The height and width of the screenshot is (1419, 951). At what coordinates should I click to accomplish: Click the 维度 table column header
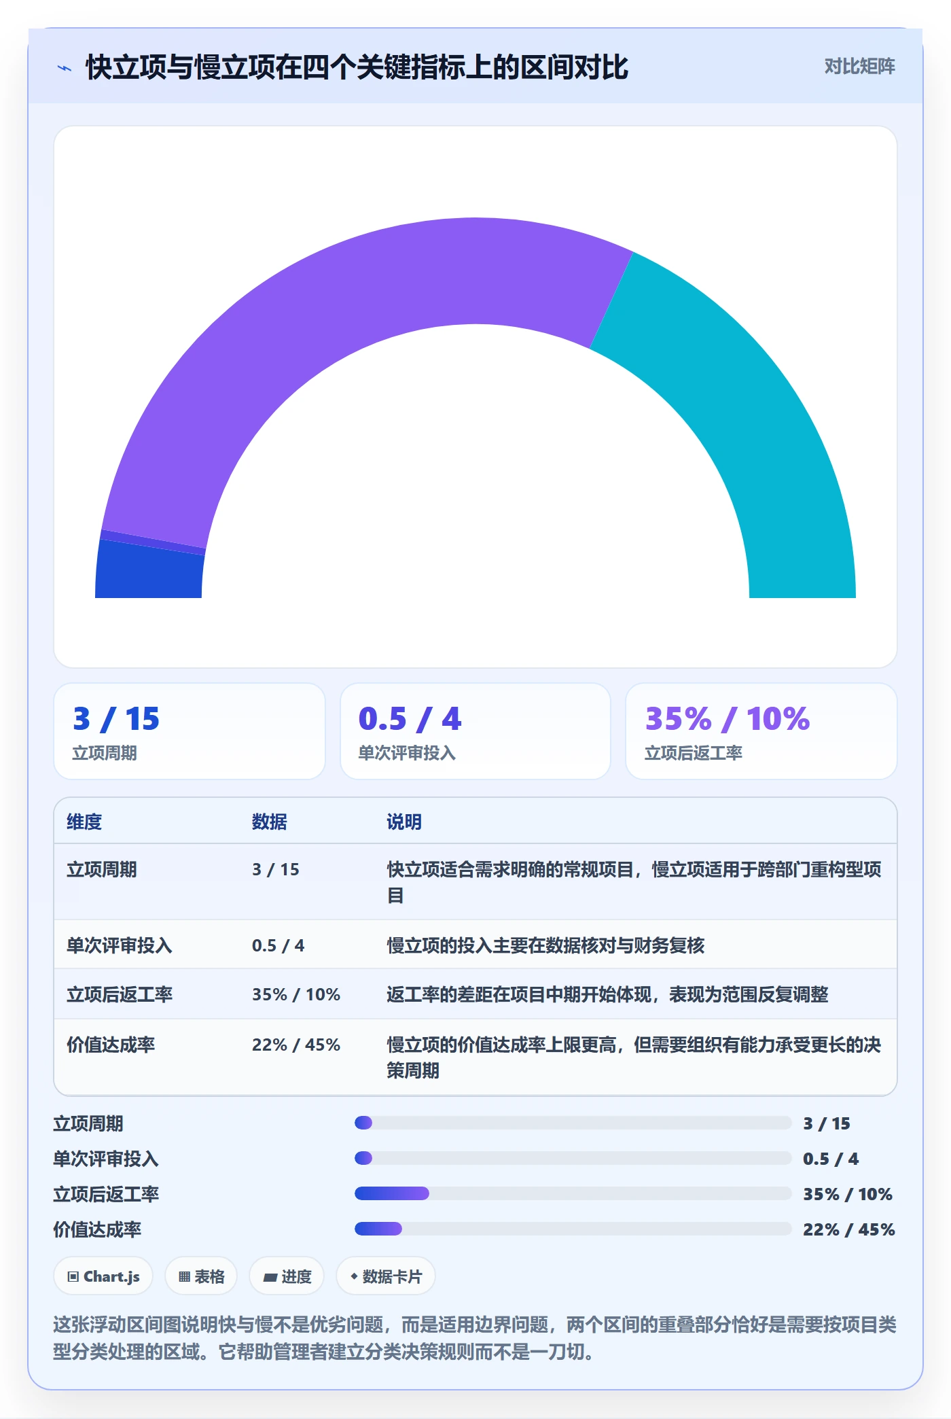coord(84,822)
